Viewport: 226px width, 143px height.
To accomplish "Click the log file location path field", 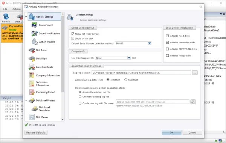I will pos(141,73).
